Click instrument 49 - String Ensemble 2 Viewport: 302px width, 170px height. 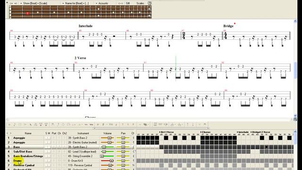(x=80, y=156)
